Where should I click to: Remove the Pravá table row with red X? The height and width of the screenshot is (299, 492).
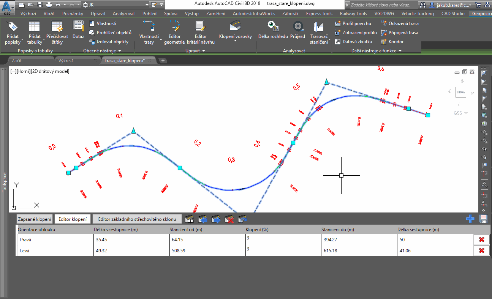tap(481, 239)
